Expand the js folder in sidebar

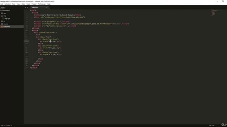tap(4, 21)
